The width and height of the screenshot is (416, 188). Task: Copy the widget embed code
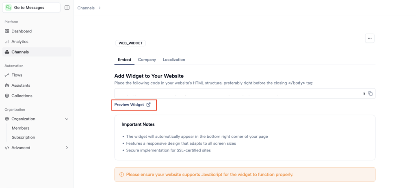pos(370,94)
